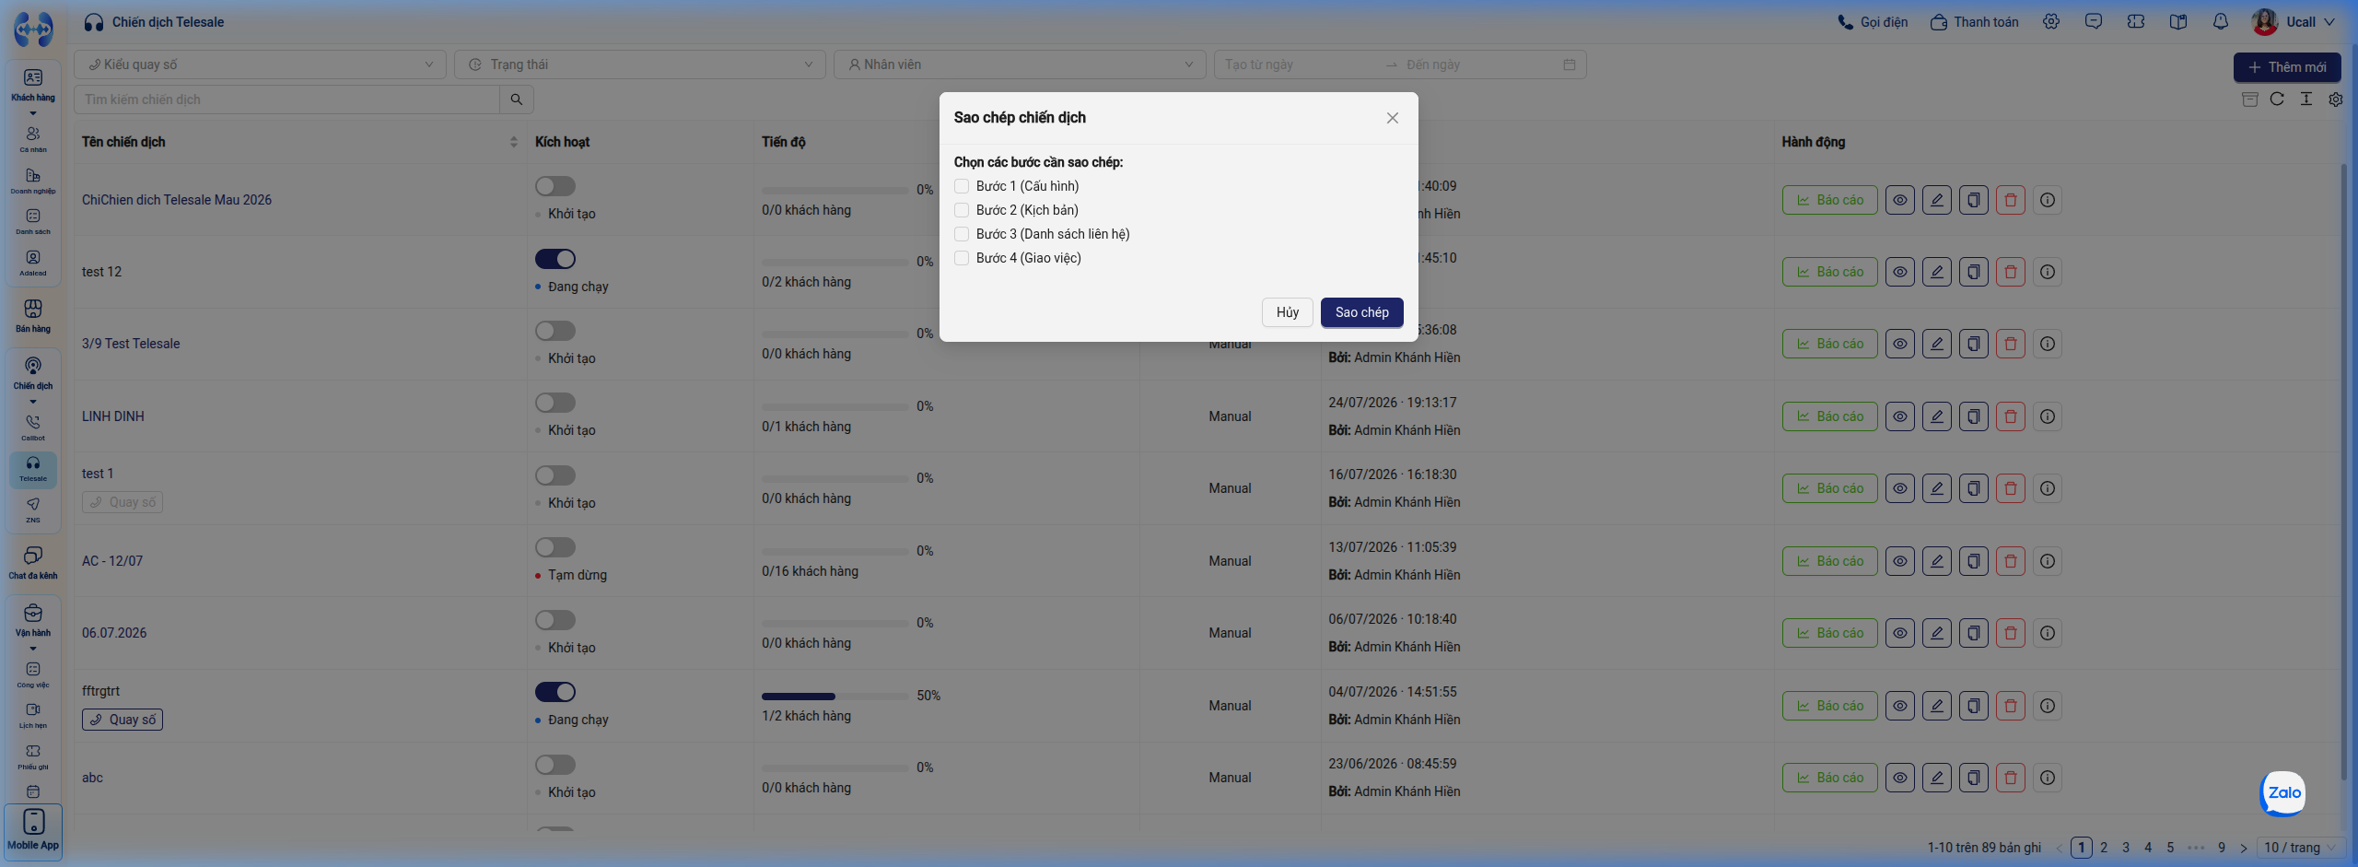The image size is (2358, 867).
Task: Delete the AC - 12/07 campaign
Action: coord(2010,561)
